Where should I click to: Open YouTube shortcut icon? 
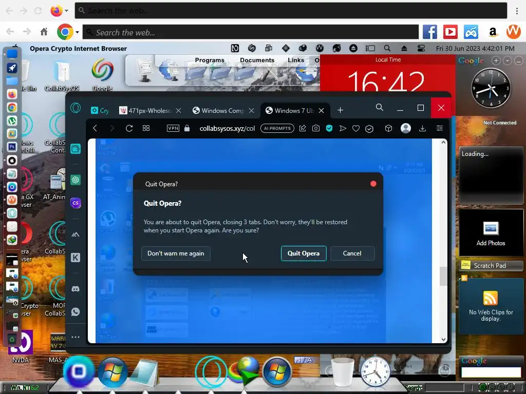(450, 32)
